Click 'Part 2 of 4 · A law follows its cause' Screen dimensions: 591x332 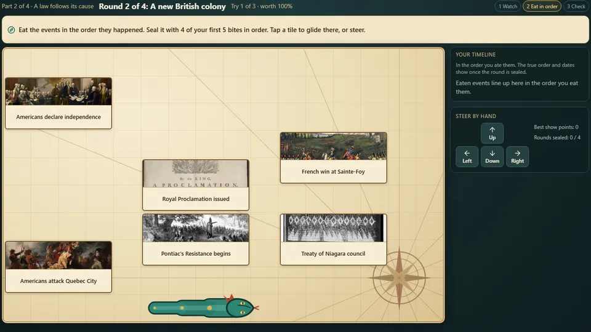[x=47, y=6]
